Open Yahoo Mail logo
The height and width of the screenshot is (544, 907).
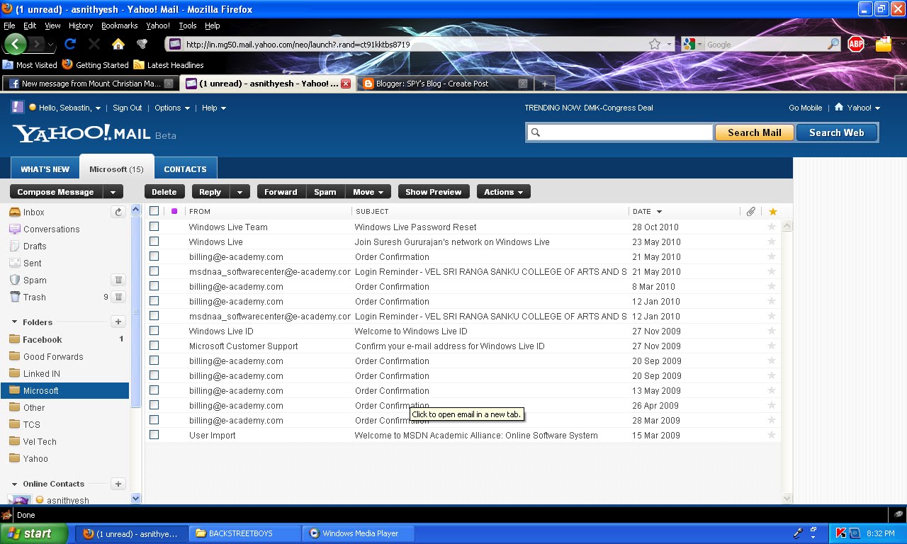point(94,133)
